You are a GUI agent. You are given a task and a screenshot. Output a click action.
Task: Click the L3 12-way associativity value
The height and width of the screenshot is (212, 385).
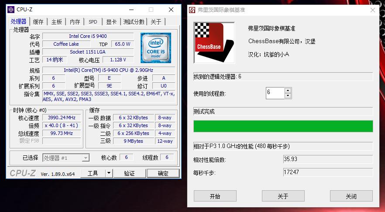pos(165,141)
